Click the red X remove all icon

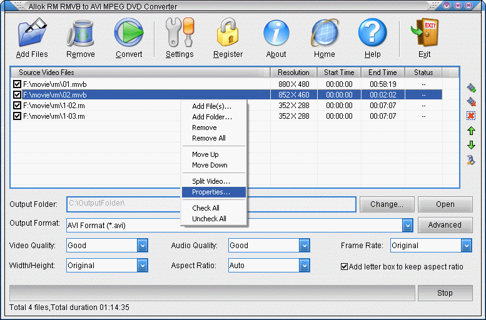(471, 116)
